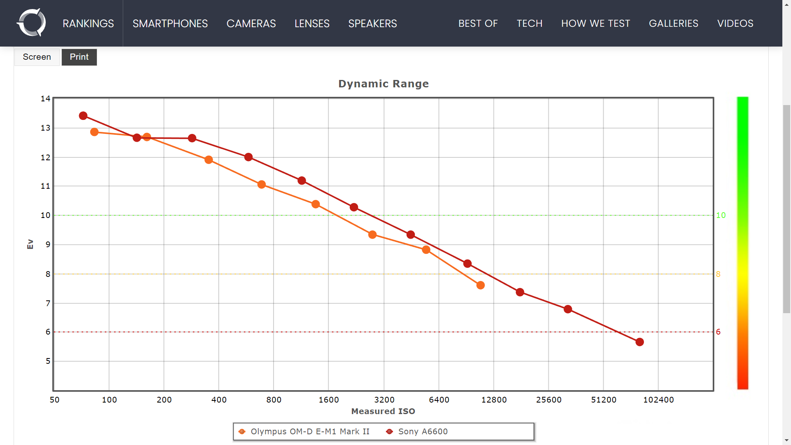This screenshot has height=445, width=791.
Task: Navigate to Speakers section
Action: point(372,23)
